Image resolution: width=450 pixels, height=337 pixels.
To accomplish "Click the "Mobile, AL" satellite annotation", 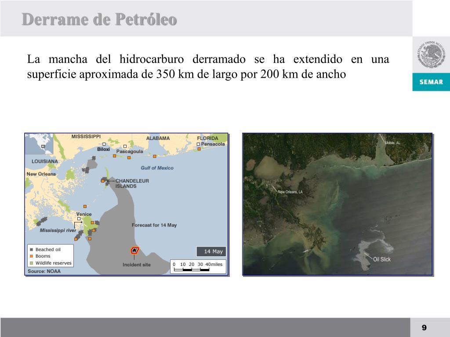I will pyautogui.click(x=392, y=143).
